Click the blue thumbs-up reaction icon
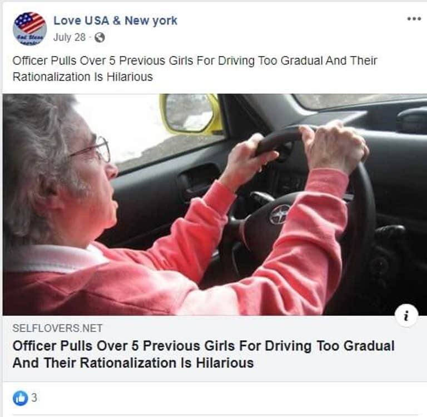Image resolution: width=427 pixels, height=417 pixels. (21, 398)
